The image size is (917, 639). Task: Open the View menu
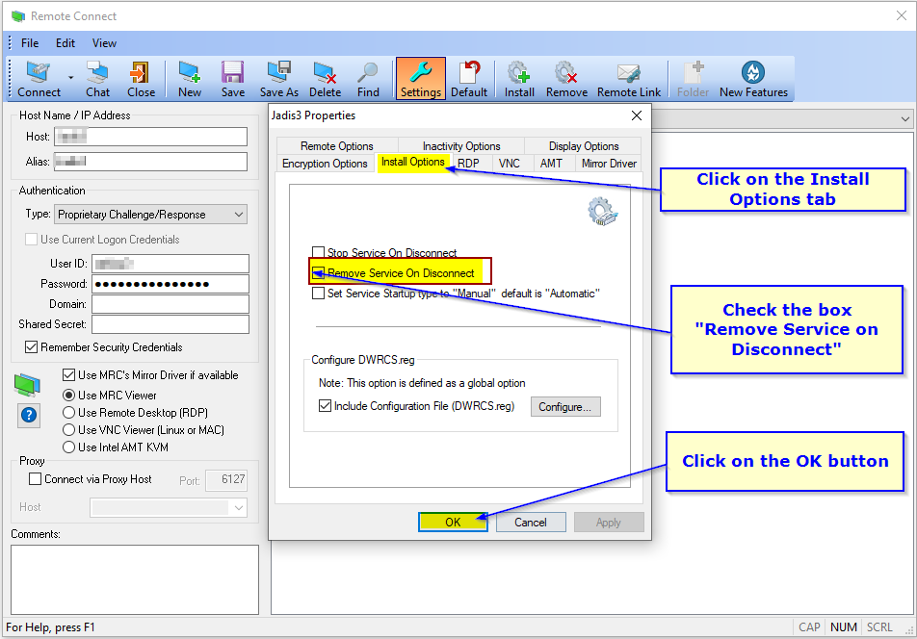click(104, 42)
